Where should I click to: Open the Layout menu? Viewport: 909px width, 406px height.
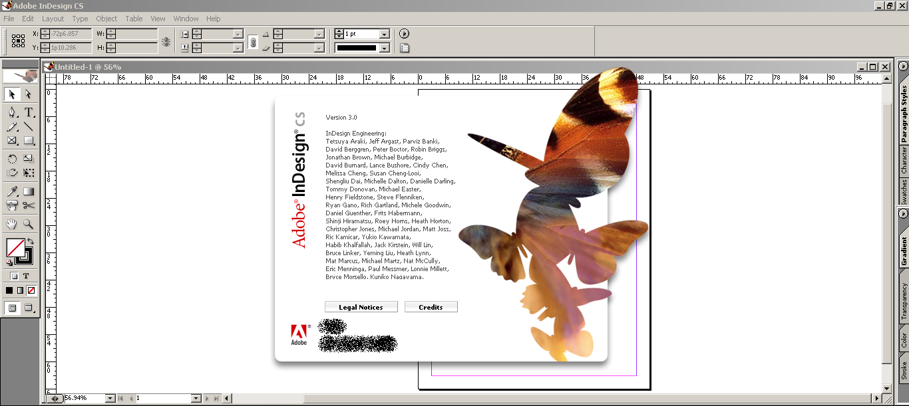tap(53, 19)
